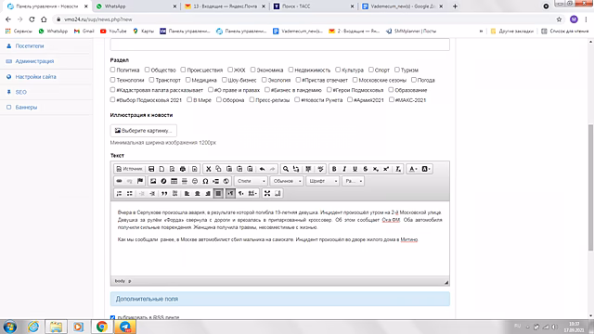Open Настройки сайта in sidebar menu

point(35,77)
